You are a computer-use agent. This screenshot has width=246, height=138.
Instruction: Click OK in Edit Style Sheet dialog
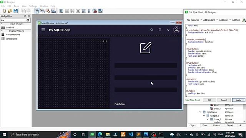click(x=209, y=100)
